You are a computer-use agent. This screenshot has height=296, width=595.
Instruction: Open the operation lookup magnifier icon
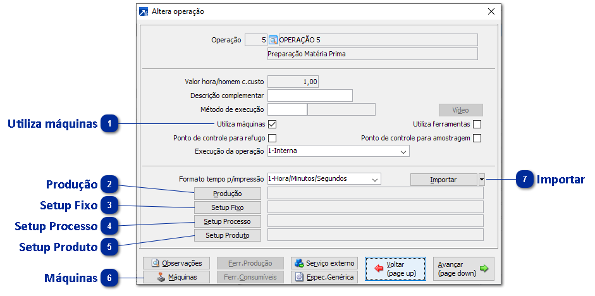[273, 40]
